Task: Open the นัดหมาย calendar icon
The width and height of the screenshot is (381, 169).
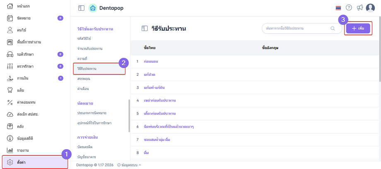Action: coord(10,18)
